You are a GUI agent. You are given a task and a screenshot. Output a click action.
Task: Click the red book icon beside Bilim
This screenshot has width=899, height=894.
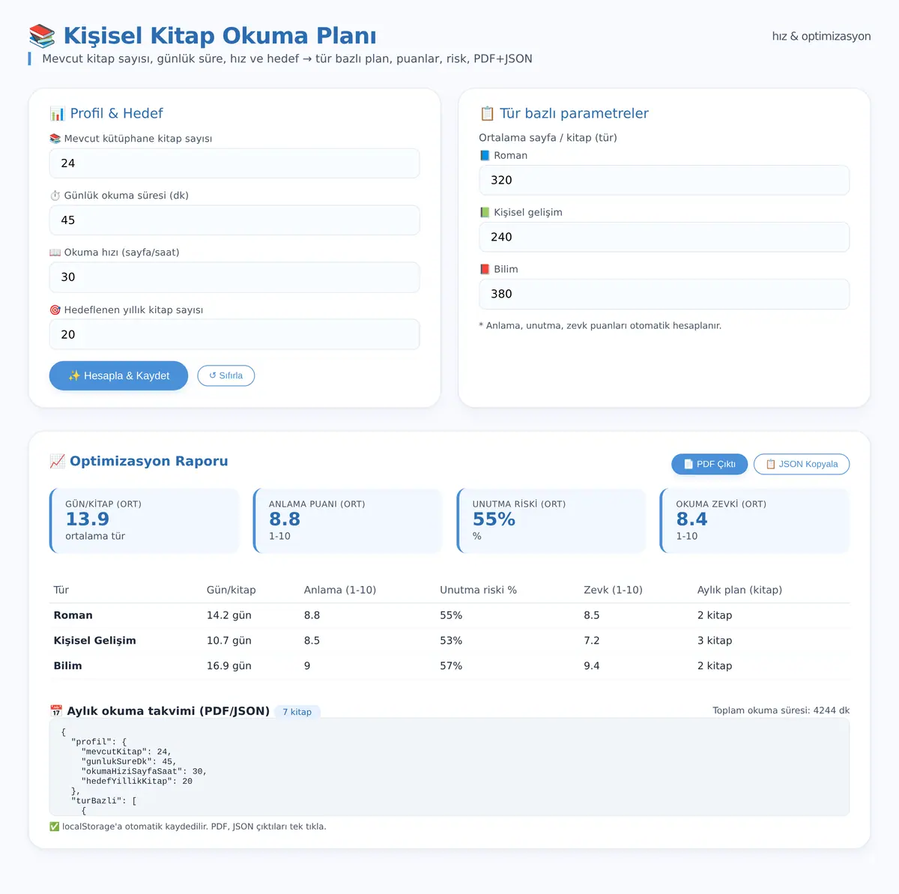(x=485, y=270)
